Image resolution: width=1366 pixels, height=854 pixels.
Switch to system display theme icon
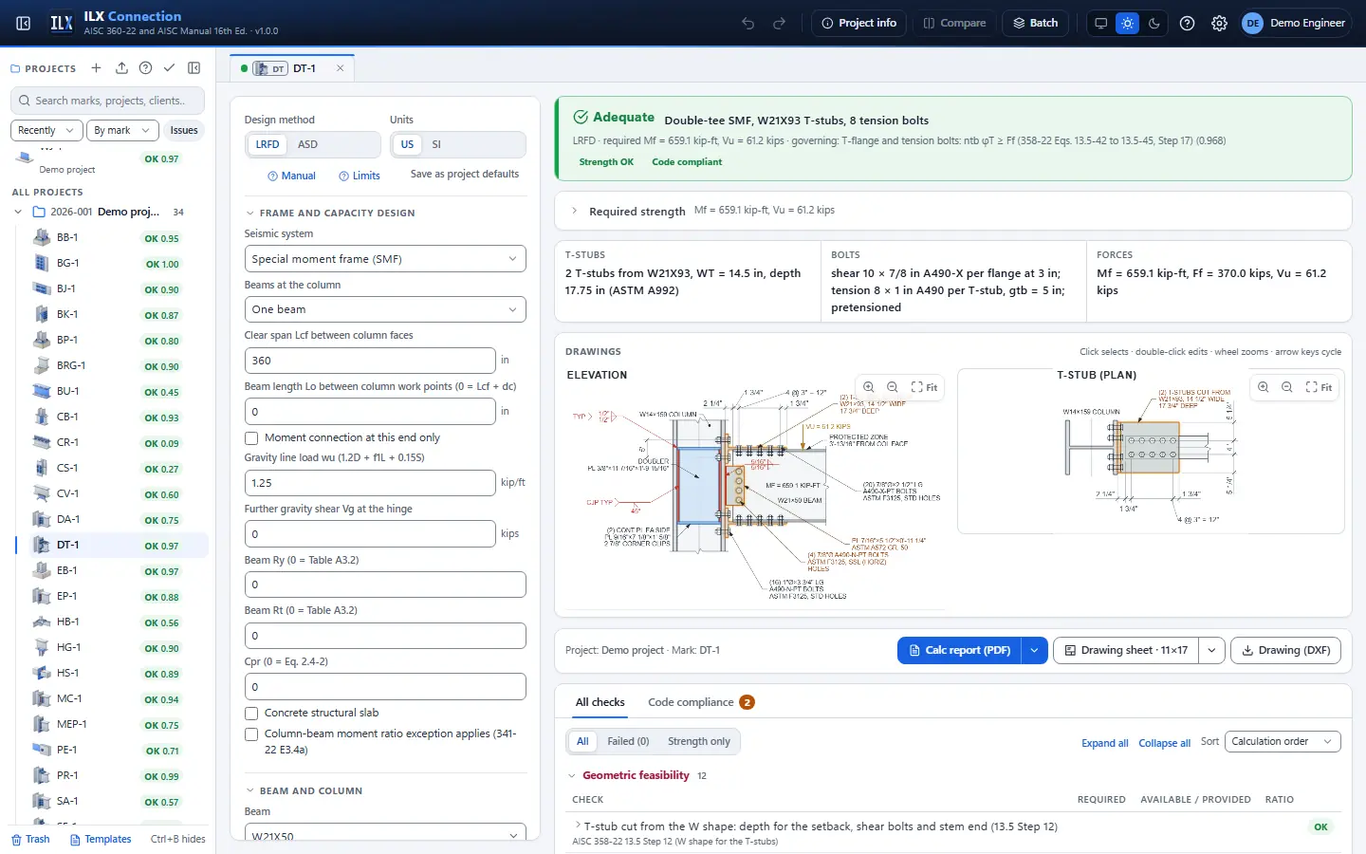[x=1100, y=23]
